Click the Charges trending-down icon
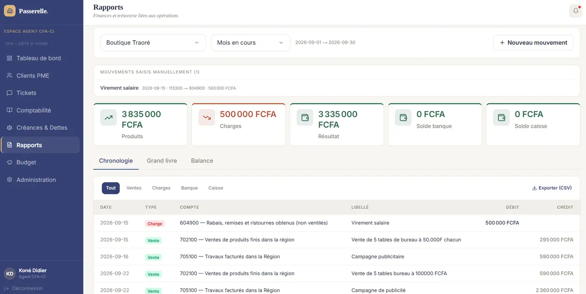Viewport: 586px width, 294px height. tap(207, 118)
